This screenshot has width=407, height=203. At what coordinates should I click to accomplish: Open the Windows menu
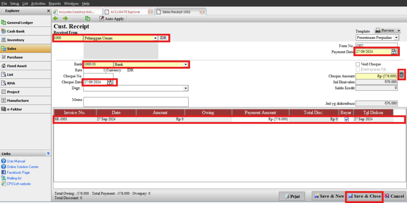[71, 3]
